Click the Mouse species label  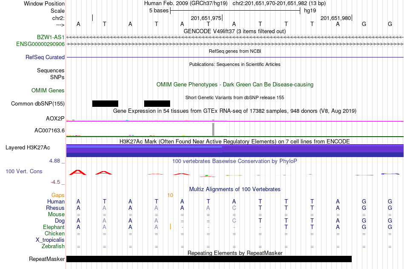[x=56, y=215]
